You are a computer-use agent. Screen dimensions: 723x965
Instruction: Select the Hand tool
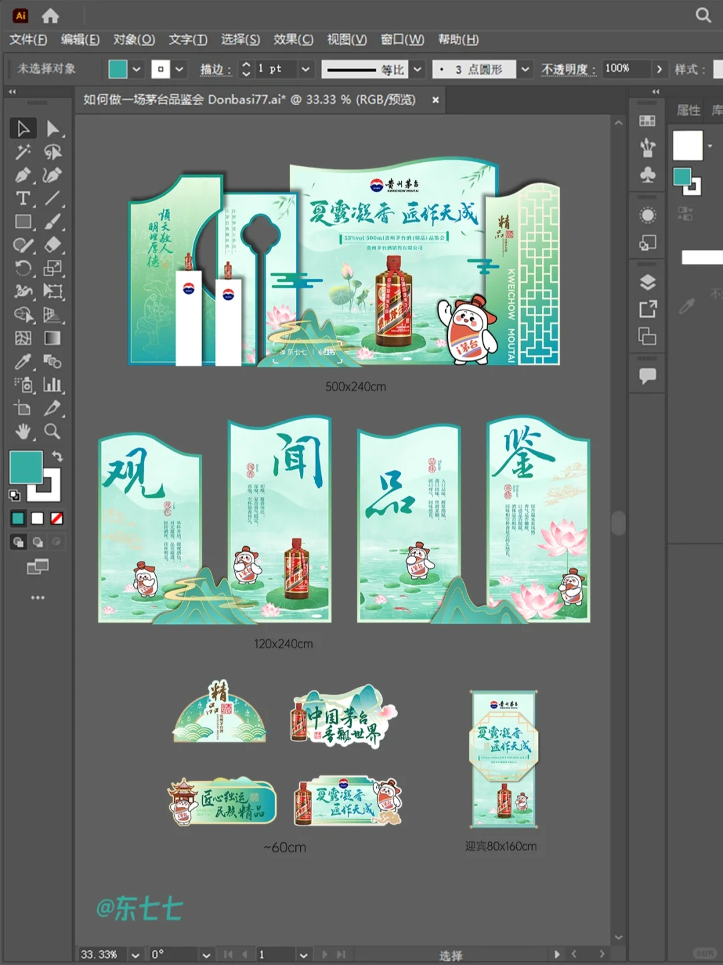(23, 431)
